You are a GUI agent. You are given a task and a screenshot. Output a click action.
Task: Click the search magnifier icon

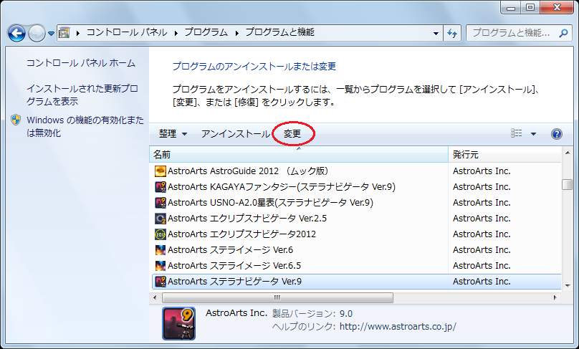tap(563, 33)
